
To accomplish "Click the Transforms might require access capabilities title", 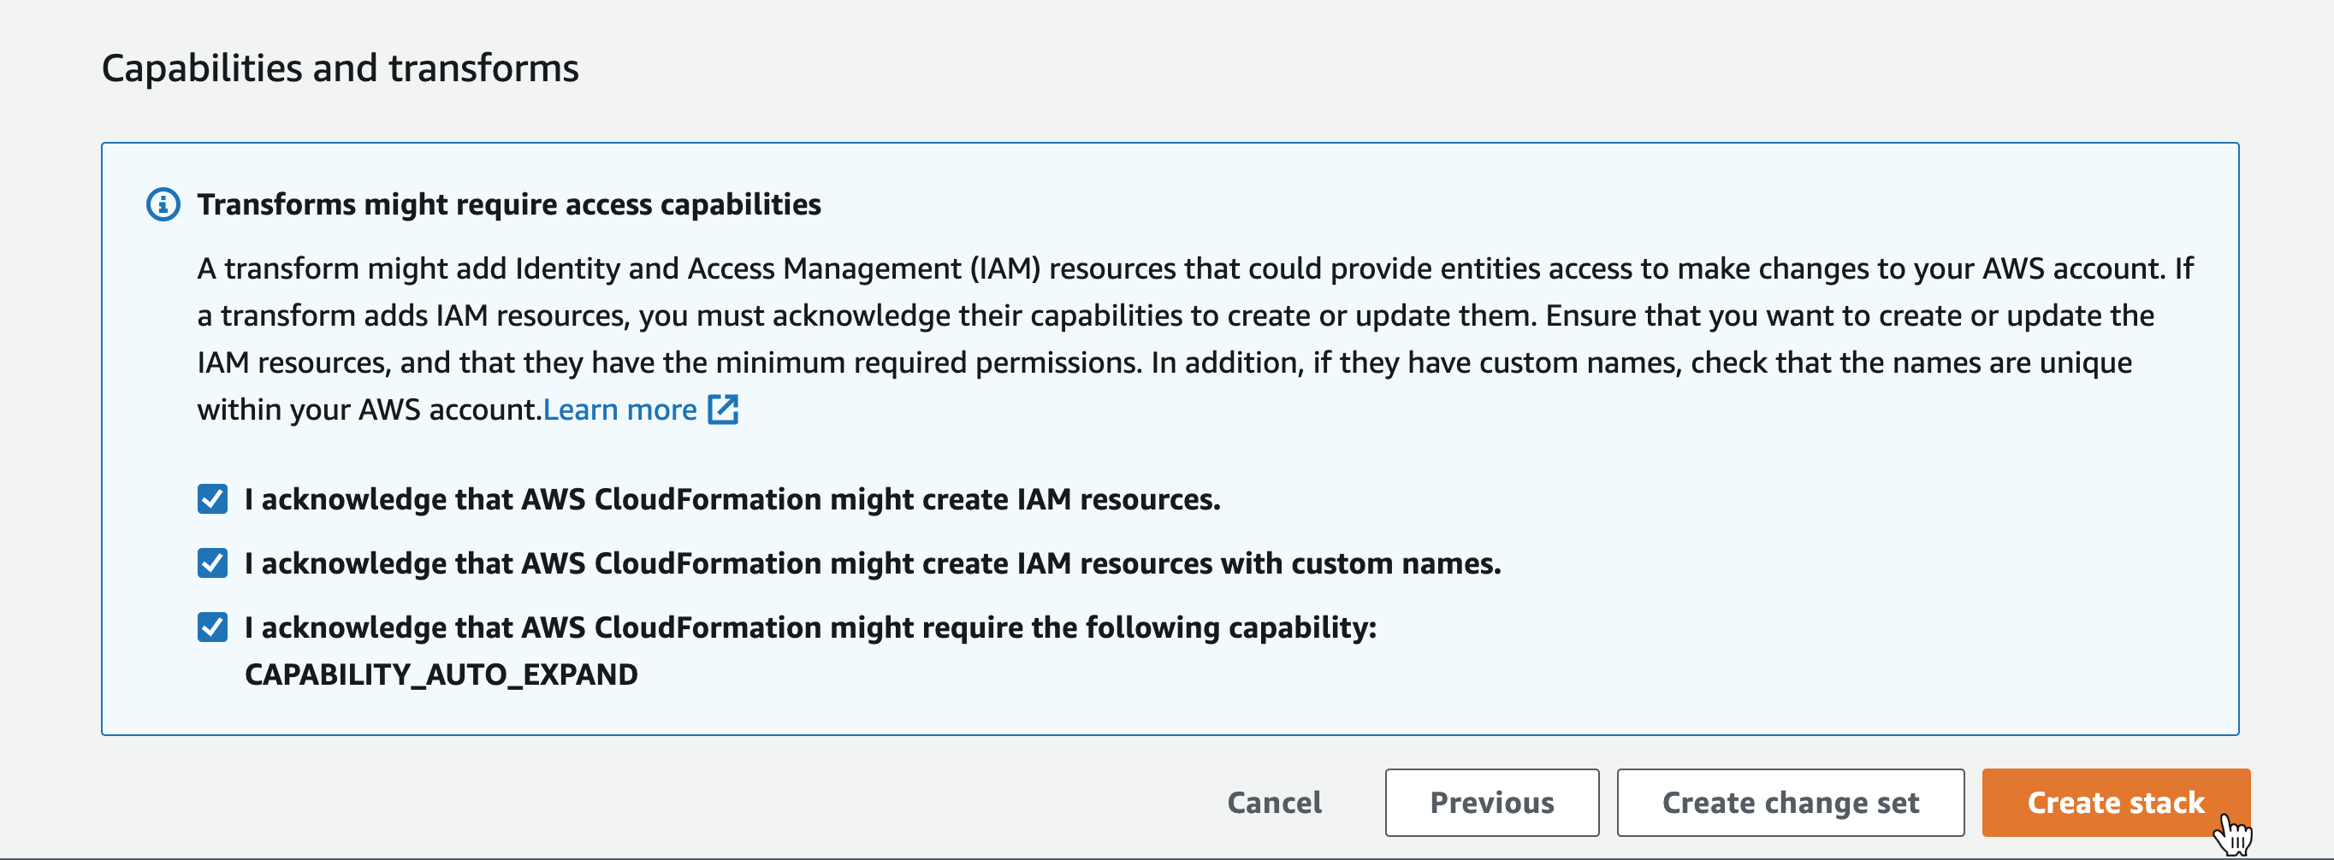I will 508,204.
